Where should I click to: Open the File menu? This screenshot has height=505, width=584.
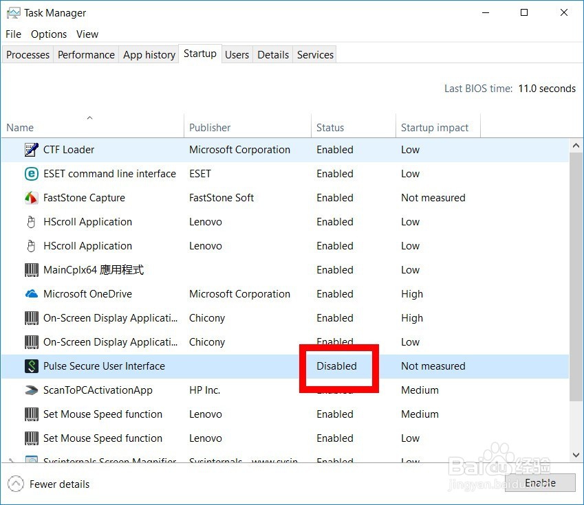pyautogui.click(x=13, y=34)
